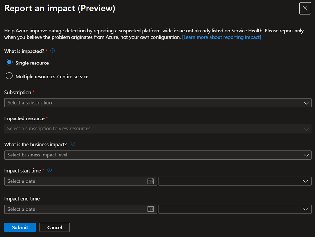Open calendar picker for Impact end time
The width and height of the screenshot is (315, 237).
point(151,209)
